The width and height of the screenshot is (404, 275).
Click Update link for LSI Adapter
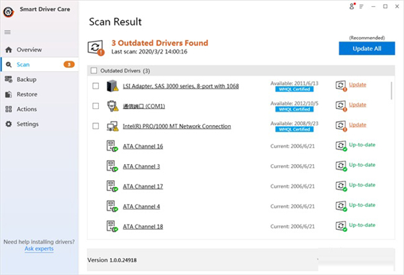click(x=358, y=85)
